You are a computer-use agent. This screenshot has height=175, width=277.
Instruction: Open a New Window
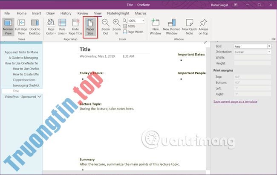tap(156, 27)
